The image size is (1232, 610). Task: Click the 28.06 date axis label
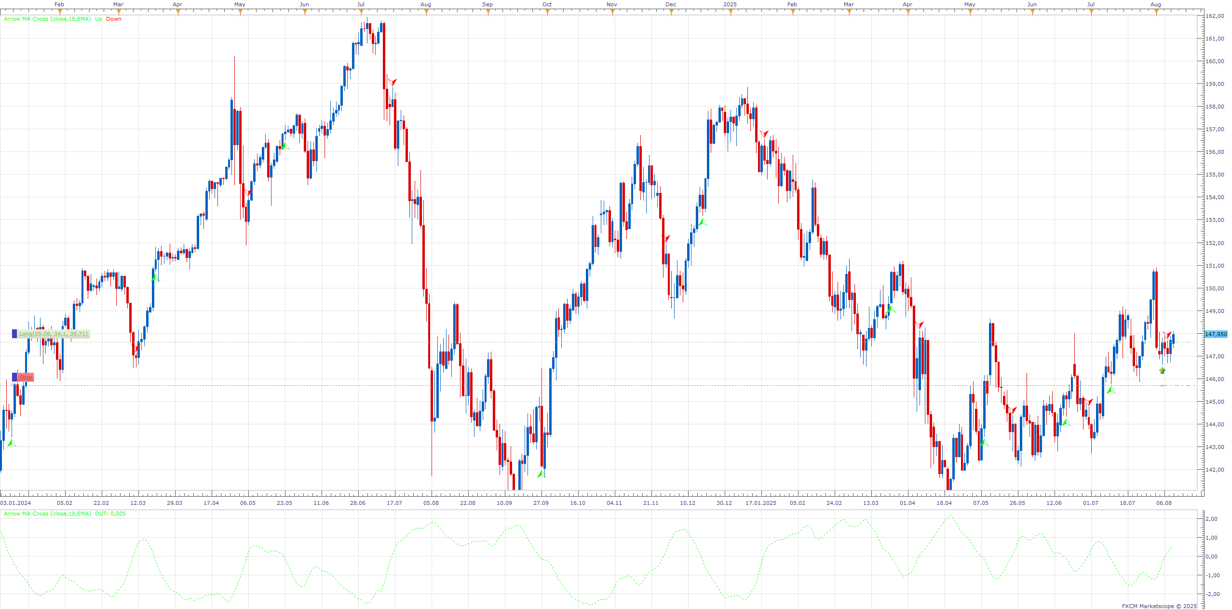[358, 503]
